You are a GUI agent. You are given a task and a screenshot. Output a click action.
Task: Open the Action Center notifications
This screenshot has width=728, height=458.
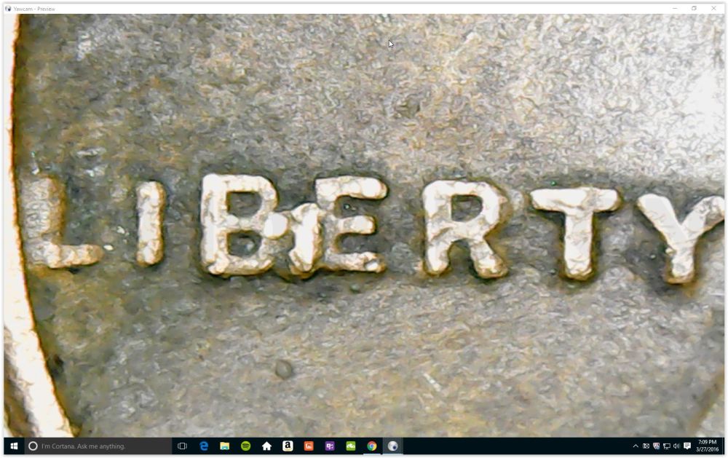tap(687, 446)
